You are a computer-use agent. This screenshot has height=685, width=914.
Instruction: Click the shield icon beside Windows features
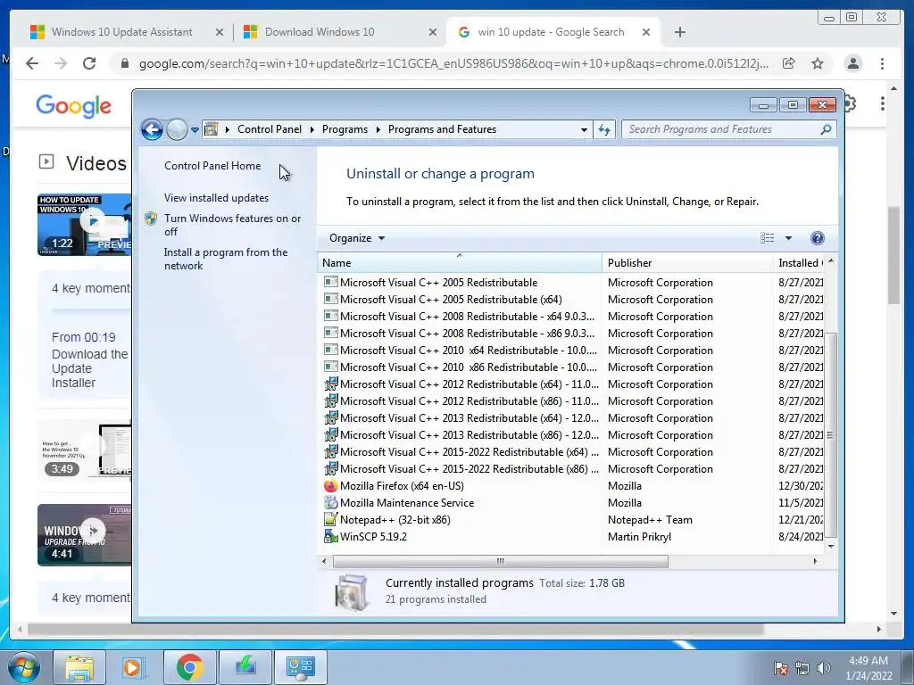coord(151,219)
